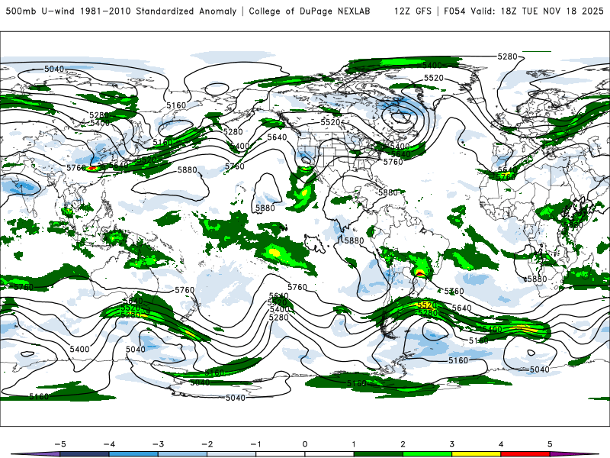The height and width of the screenshot is (458, 610).
Task: Click the 5040 contour label at the map's bottom center
Action: tap(236, 398)
